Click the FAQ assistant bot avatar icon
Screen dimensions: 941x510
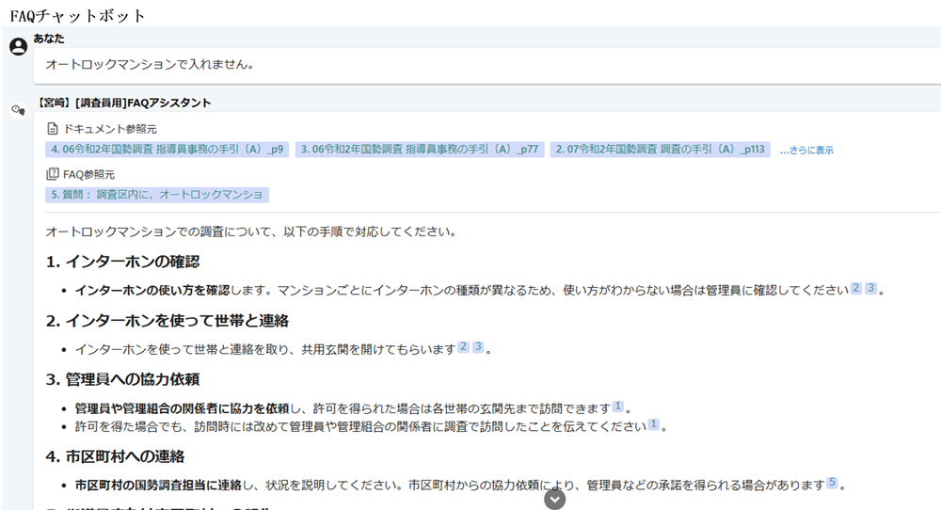coord(17,111)
